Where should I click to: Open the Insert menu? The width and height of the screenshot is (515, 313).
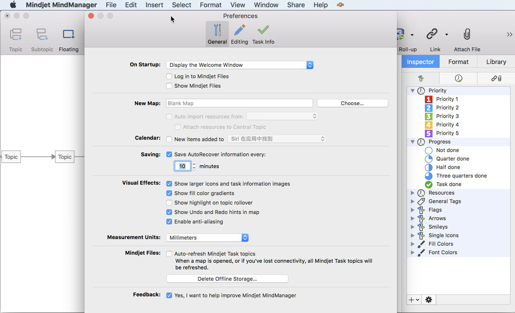pos(154,5)
